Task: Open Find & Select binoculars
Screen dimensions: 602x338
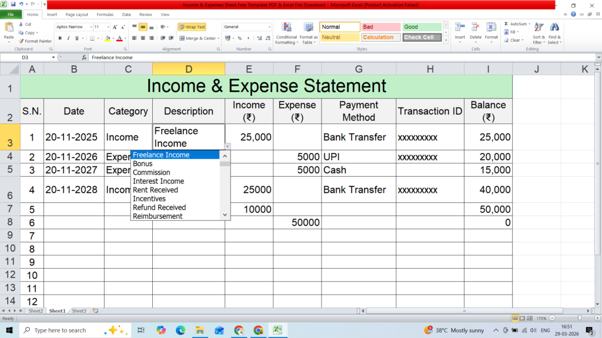Action: coord(554,33)
